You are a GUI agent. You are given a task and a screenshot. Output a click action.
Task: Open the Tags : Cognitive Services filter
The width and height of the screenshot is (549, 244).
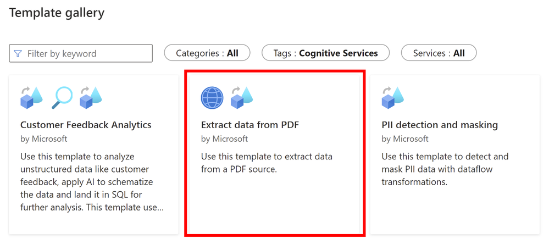(326, 53)
